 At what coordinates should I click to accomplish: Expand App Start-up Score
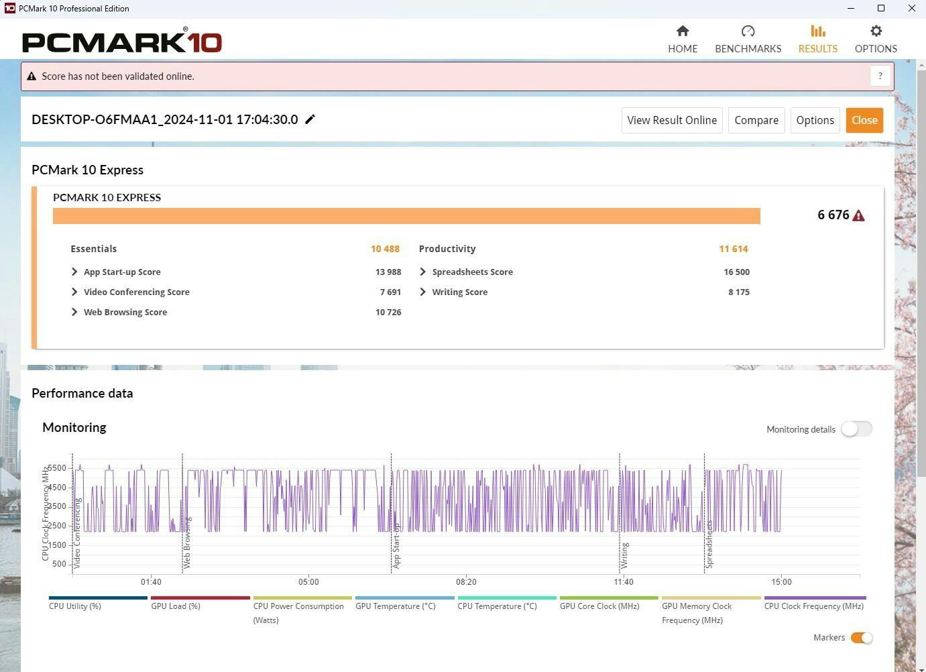(x=74, y=272)
